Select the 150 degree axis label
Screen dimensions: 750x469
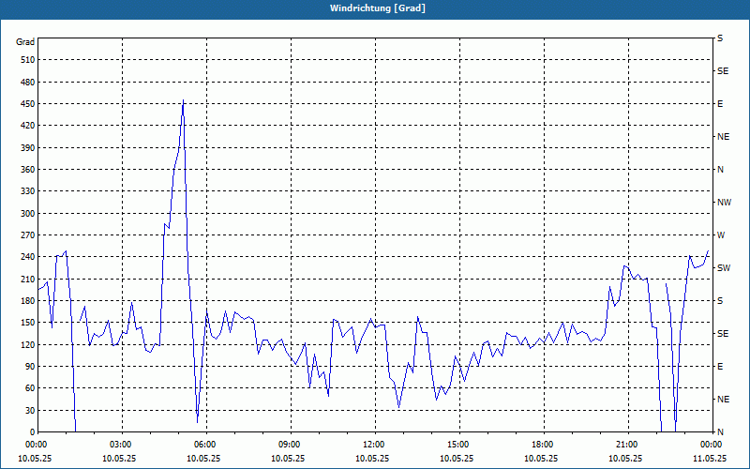26,323
